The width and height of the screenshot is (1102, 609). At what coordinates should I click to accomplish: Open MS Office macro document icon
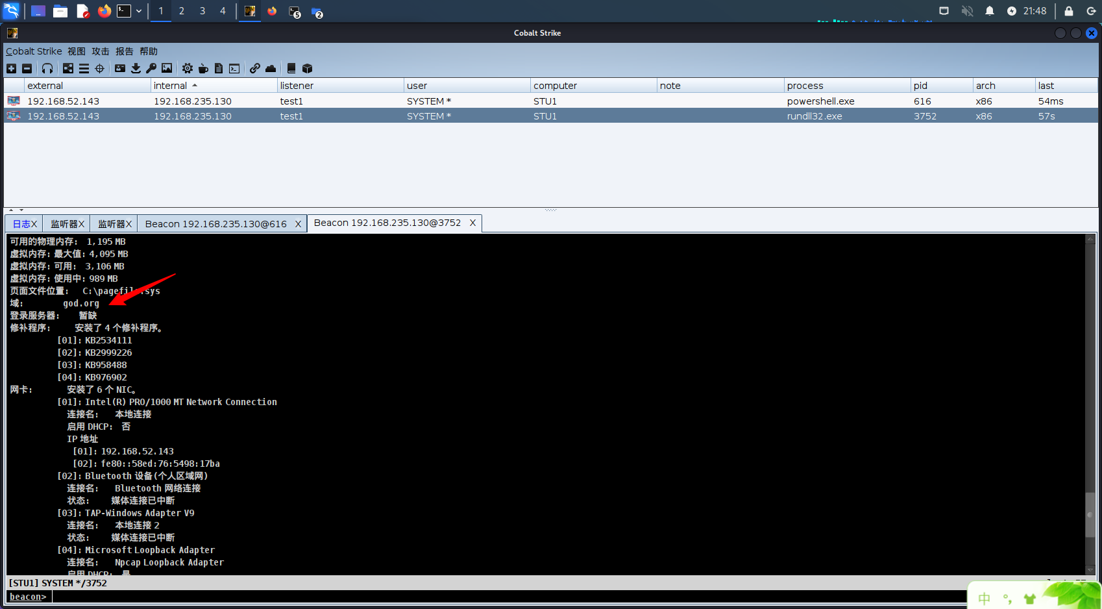[219, 68]
